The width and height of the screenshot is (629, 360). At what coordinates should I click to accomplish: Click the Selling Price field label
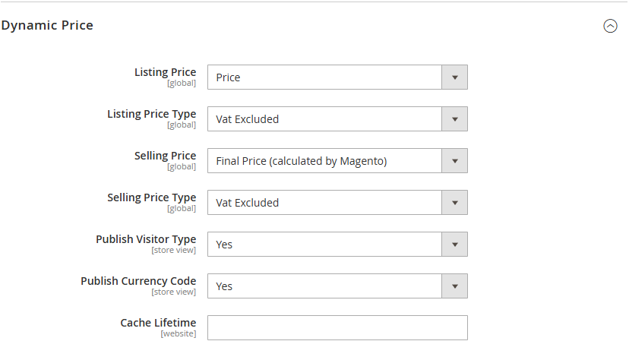[x=165, y=156]
